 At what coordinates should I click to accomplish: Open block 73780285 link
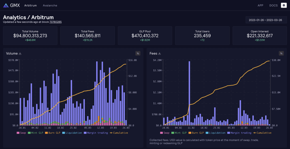click(x=56, y=22)
